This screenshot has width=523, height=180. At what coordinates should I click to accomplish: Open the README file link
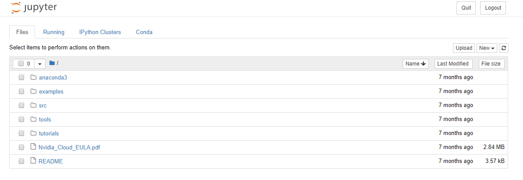coord(51,161)
